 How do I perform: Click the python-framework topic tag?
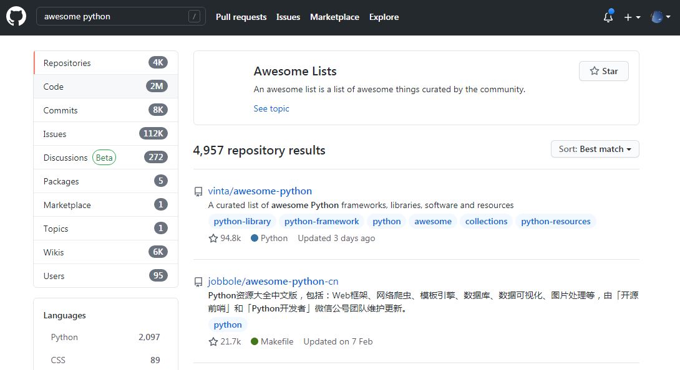click(x=321, y=221)
